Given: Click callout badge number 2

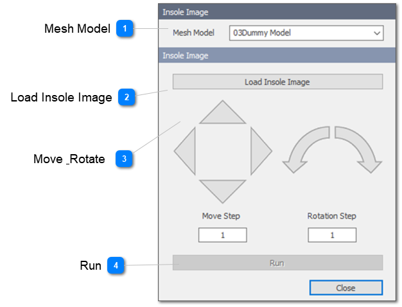Looking at the screenshot, I should (127, 98).
